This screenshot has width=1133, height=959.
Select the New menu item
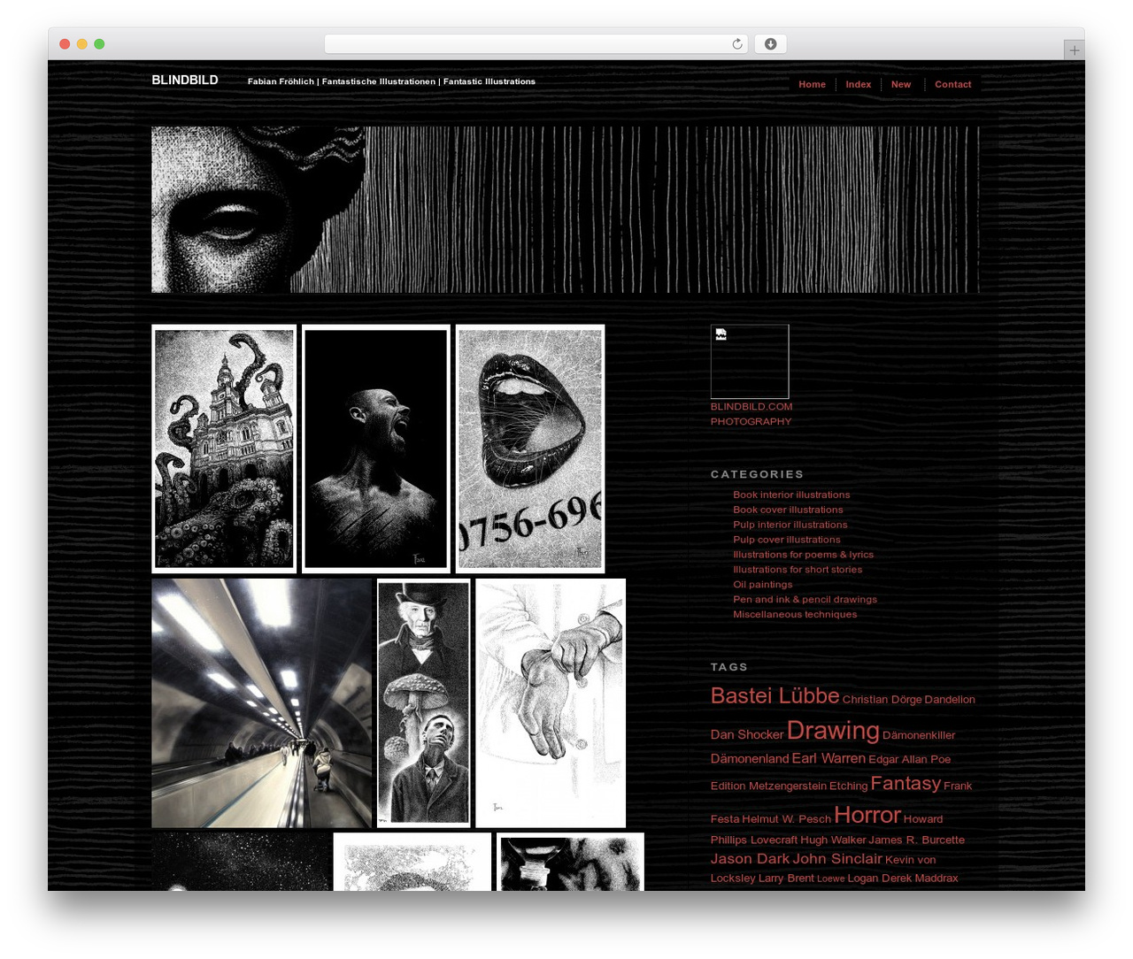click(901, 85)
